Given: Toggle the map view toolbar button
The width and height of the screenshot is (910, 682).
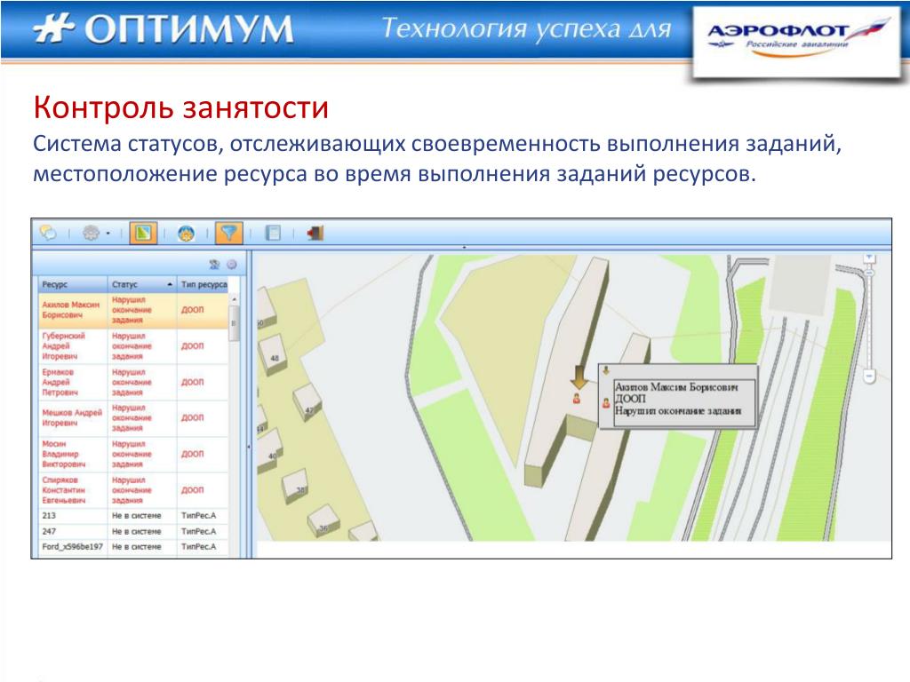Looking at the screenshot, I should coord(142,234).
